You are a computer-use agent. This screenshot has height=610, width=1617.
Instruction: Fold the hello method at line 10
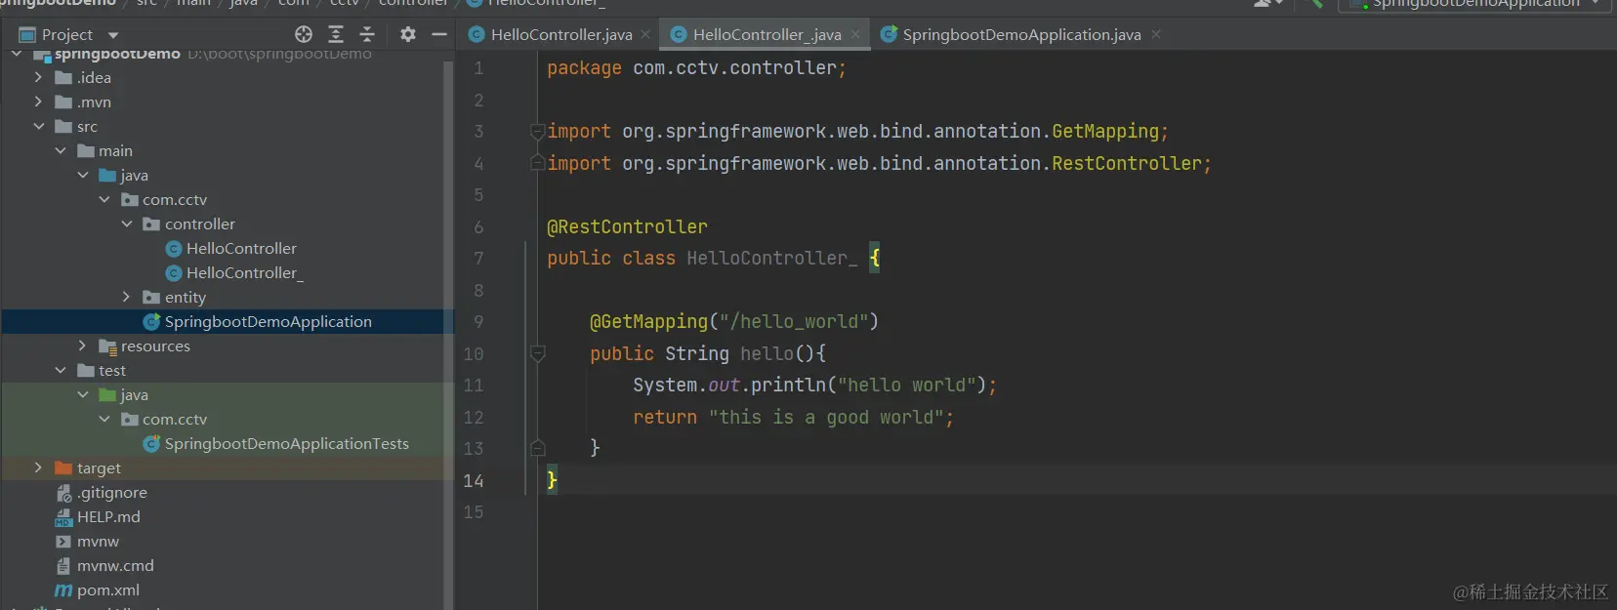click(537, 353)
